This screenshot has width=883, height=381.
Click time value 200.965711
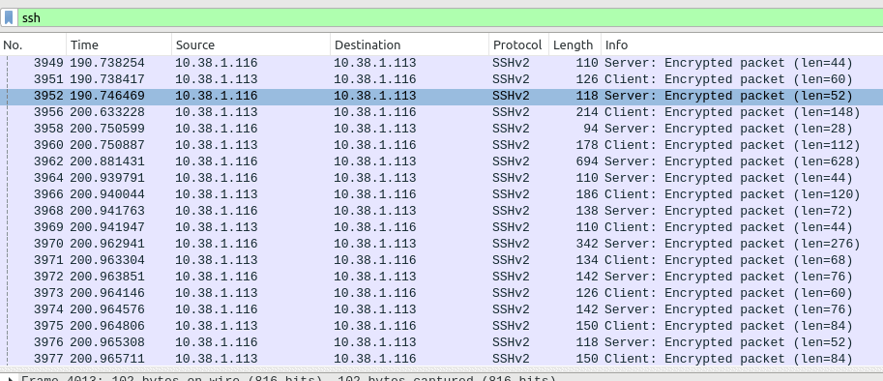(107, 359)
